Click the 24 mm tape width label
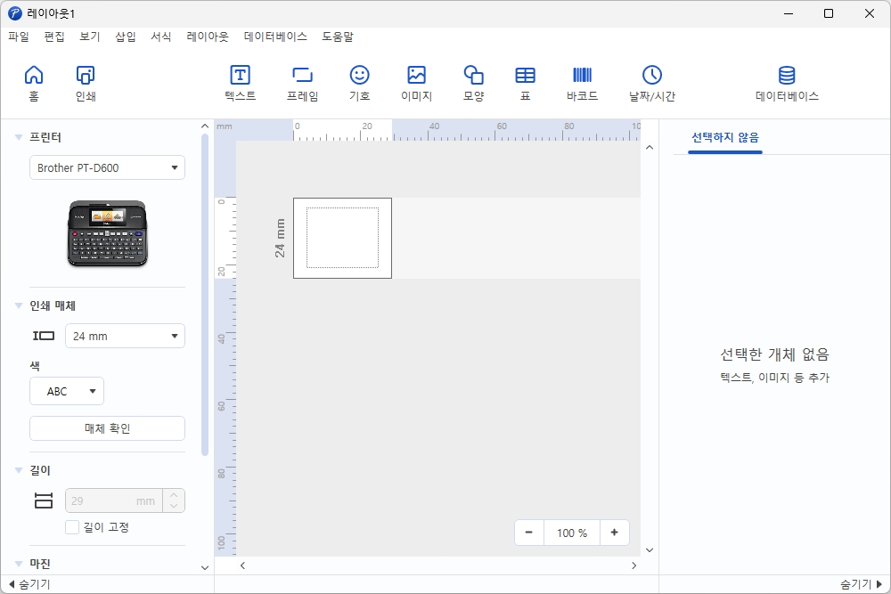Screen dimensions: 891x594 [x=280, y=238]
